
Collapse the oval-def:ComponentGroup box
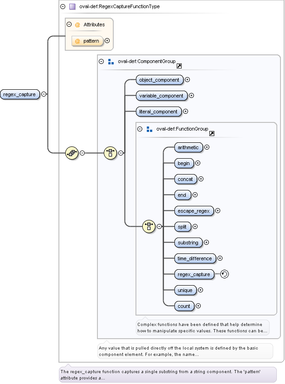101,62
